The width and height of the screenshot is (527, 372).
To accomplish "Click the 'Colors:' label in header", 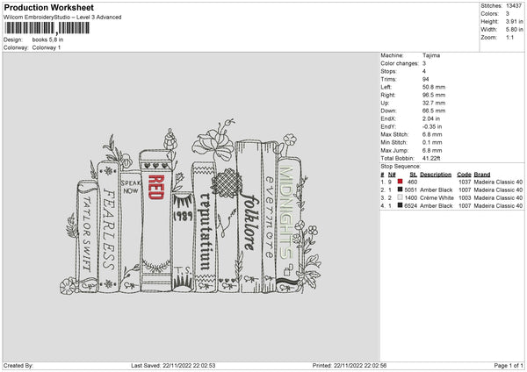I will click(489, 14).
